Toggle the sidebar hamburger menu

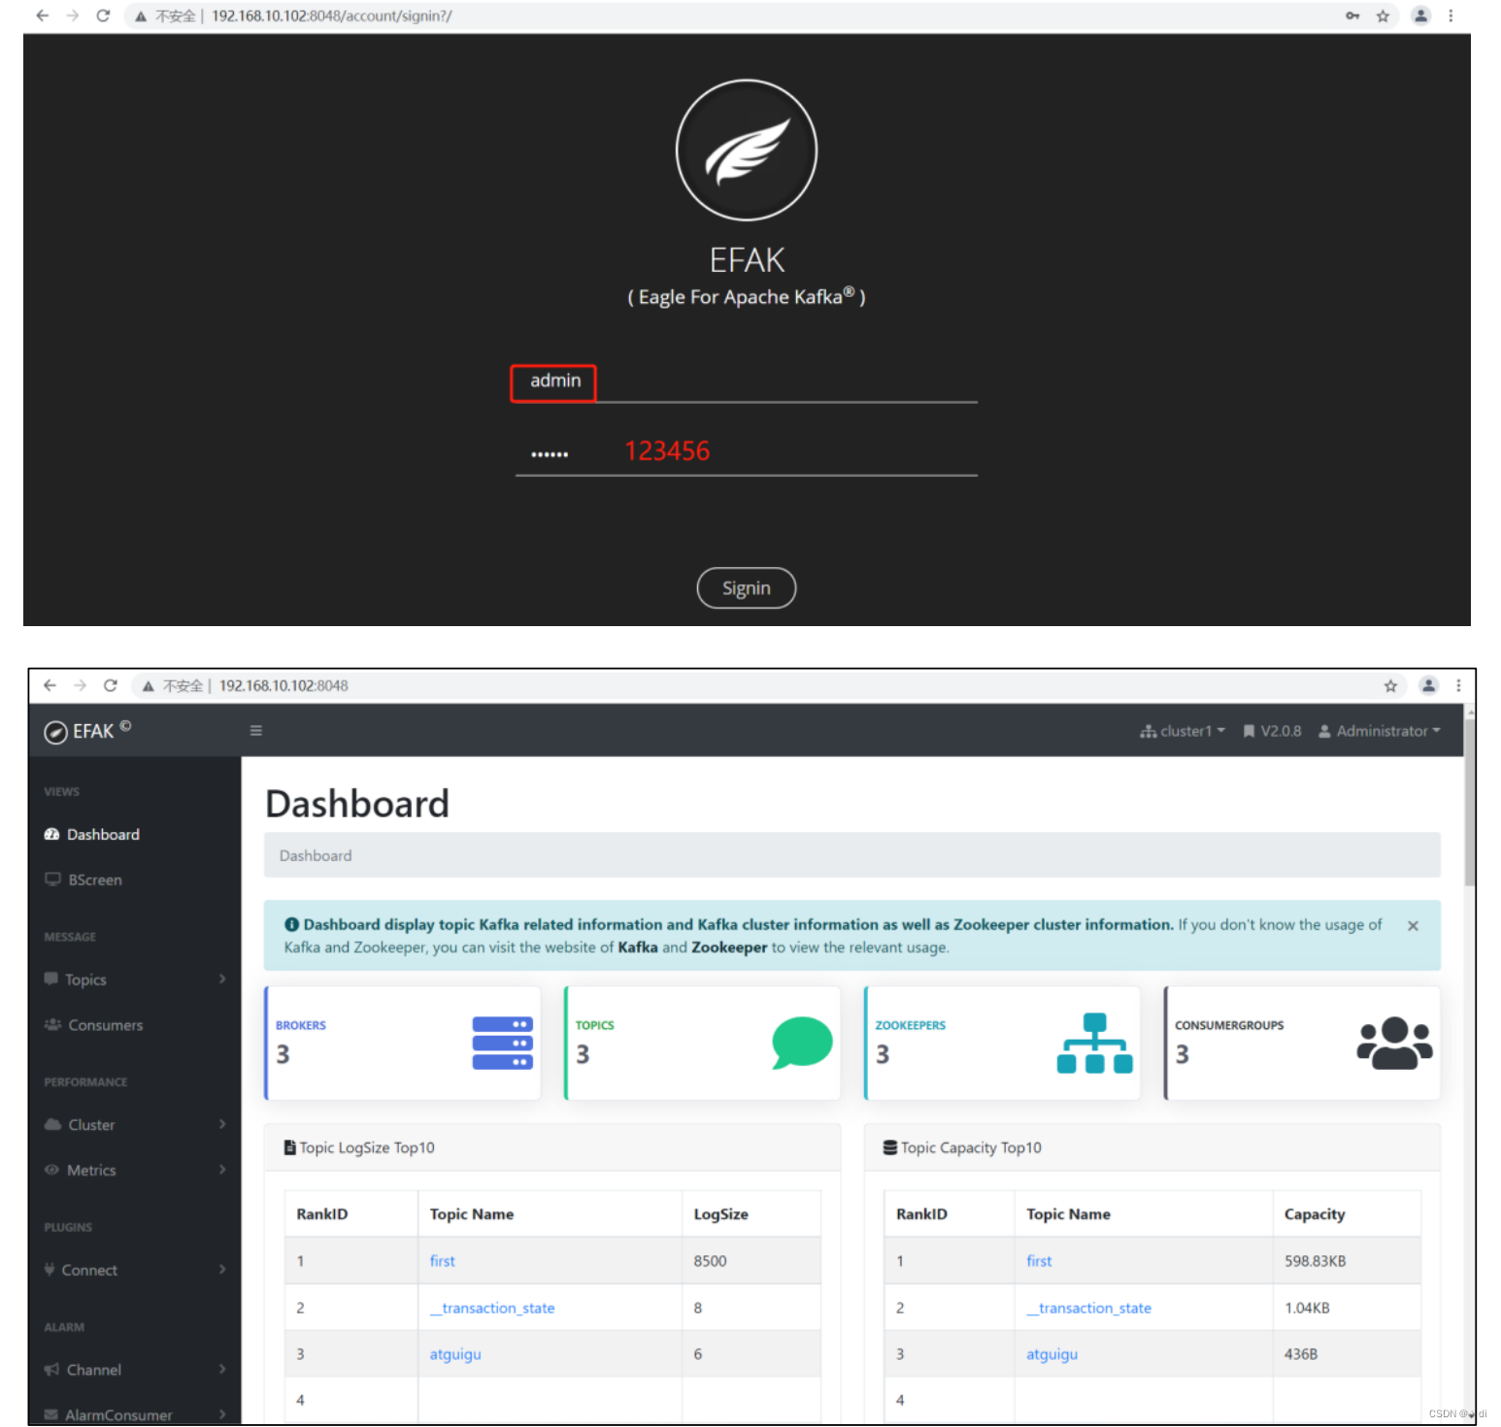coord(256,731)
